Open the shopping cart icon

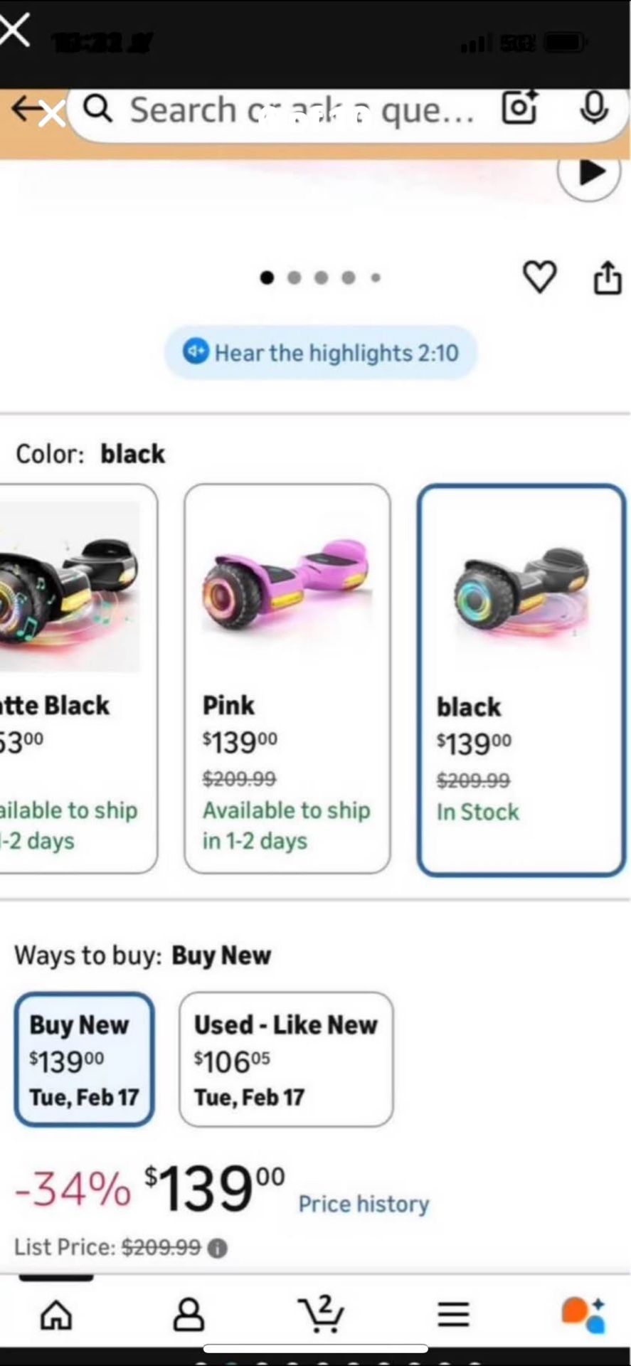(322, 1313)
